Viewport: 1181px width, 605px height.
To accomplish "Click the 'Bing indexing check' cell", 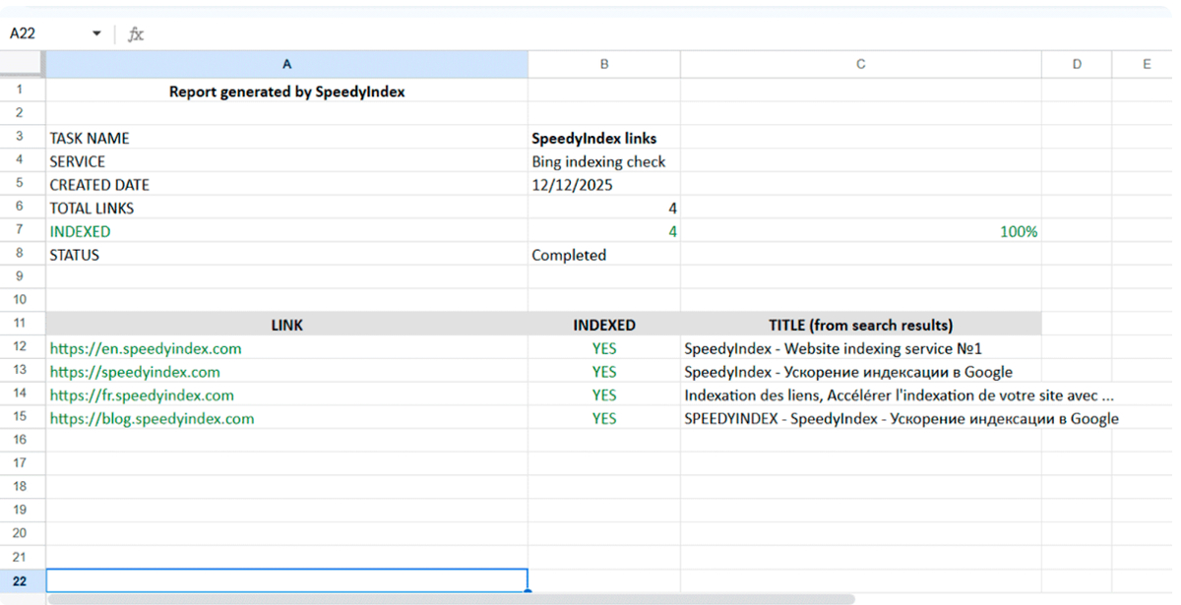I will (x=604, y=161).
